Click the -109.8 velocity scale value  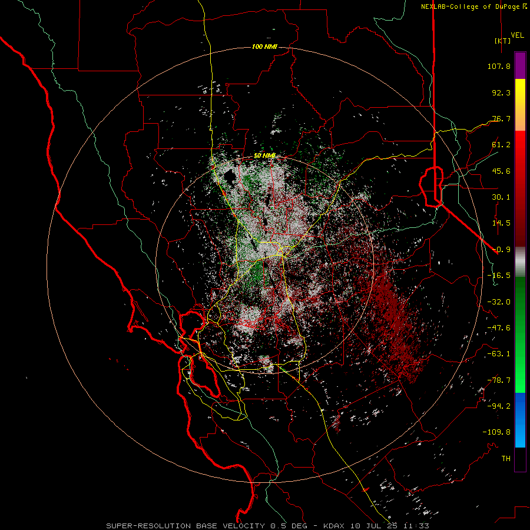click(x=496, y=432)
